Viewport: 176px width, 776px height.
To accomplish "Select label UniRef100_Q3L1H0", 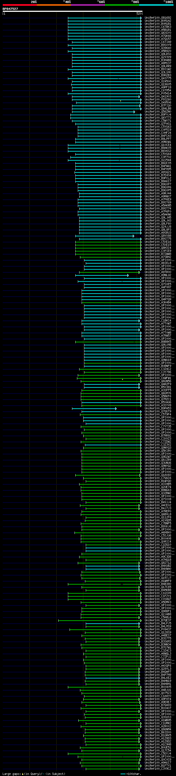I will tap(158, 72).
